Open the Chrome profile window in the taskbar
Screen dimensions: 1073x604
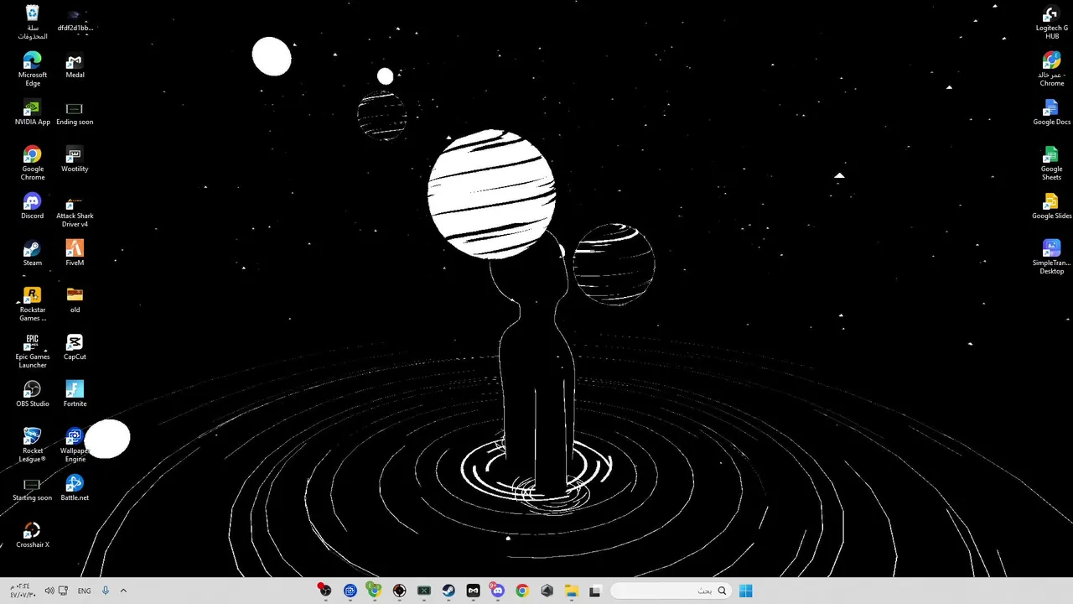(x=375, y=591)
